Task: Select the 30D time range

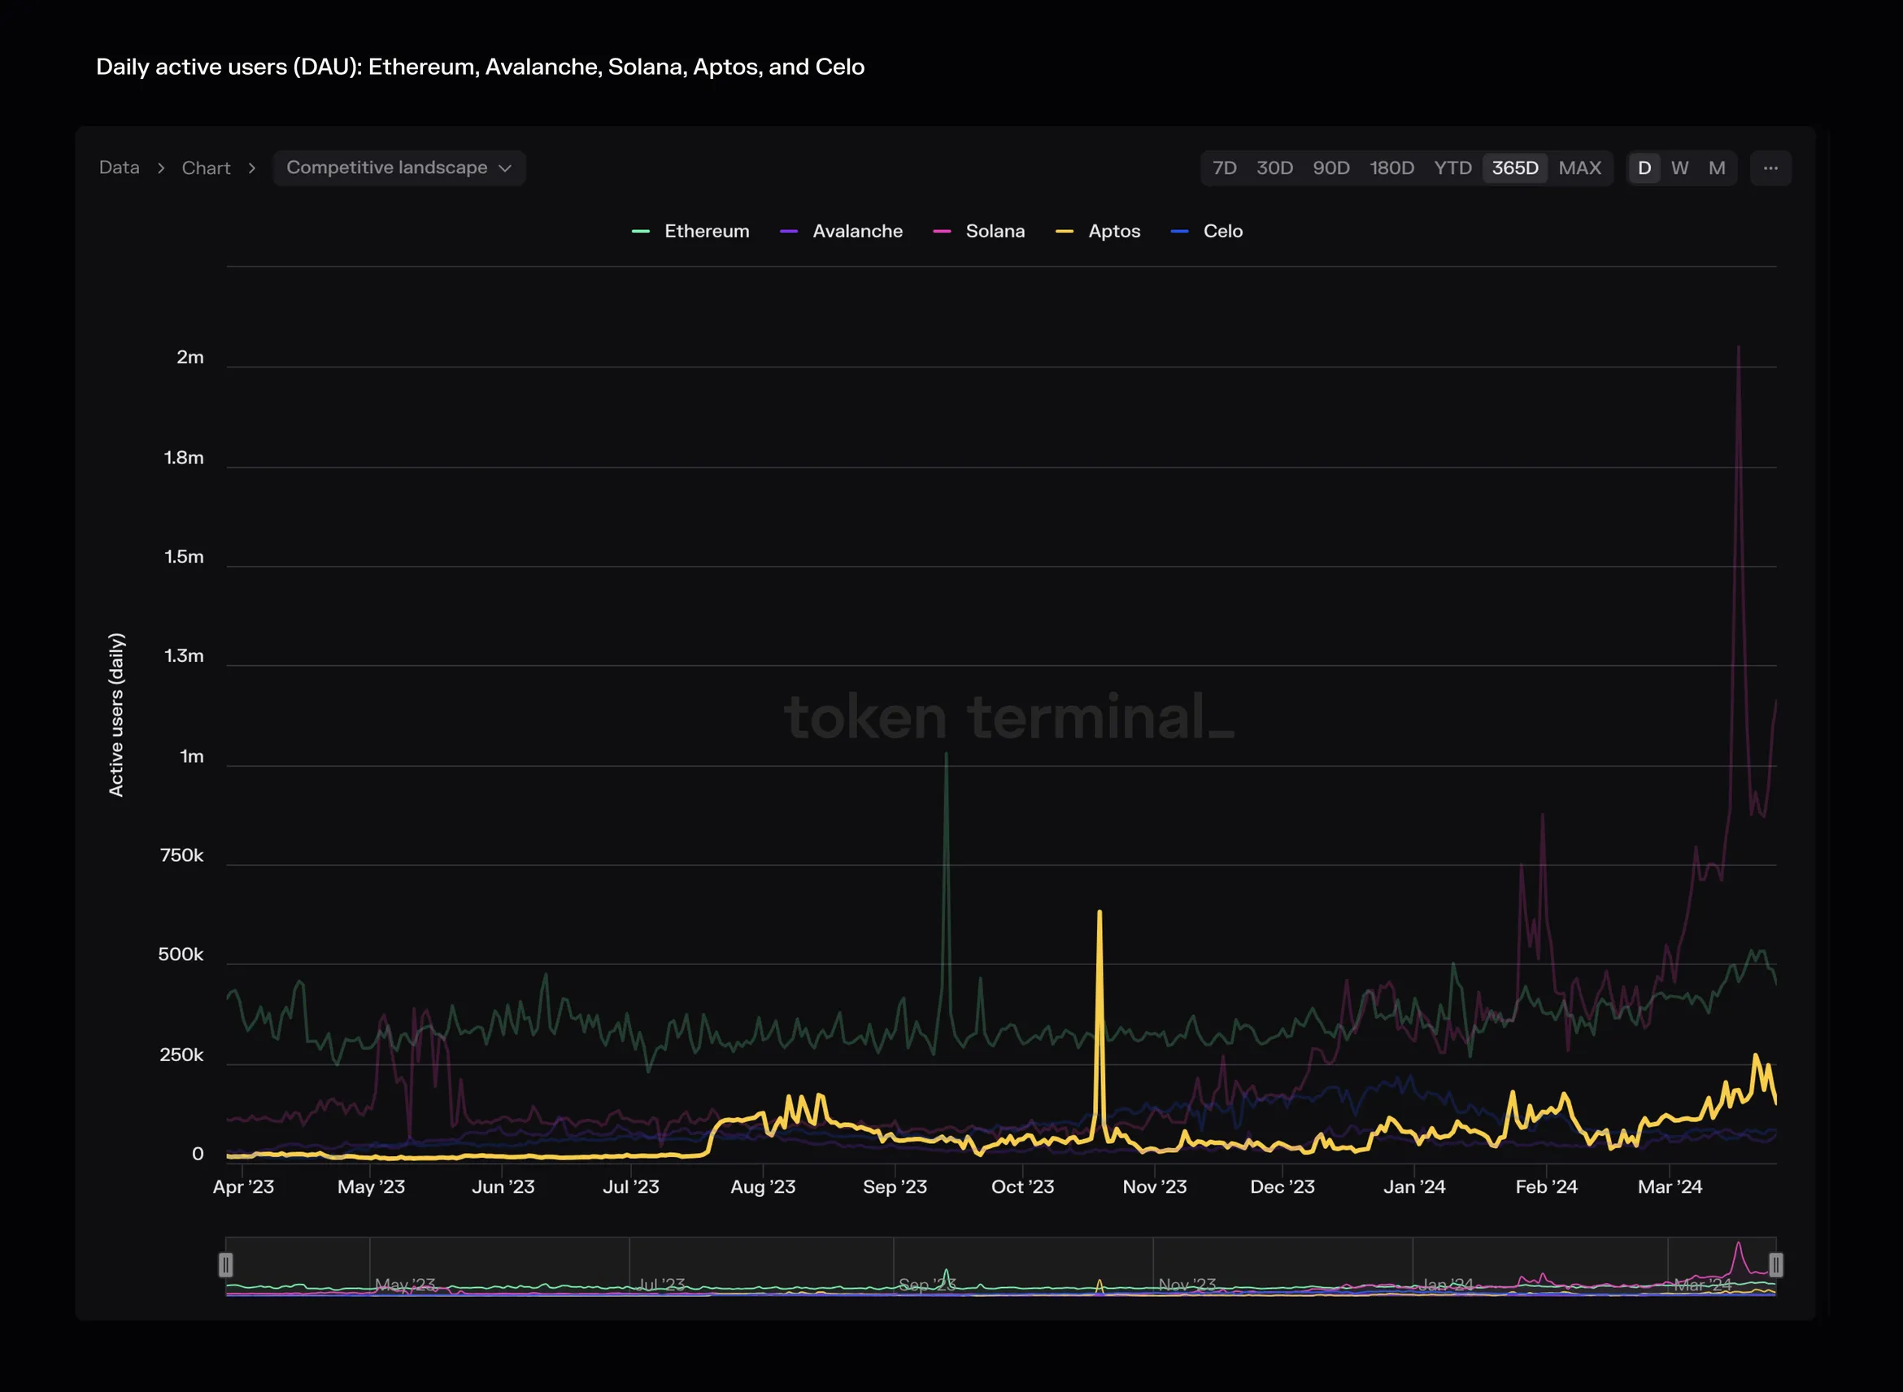Action: click(x=1274, y=167)
